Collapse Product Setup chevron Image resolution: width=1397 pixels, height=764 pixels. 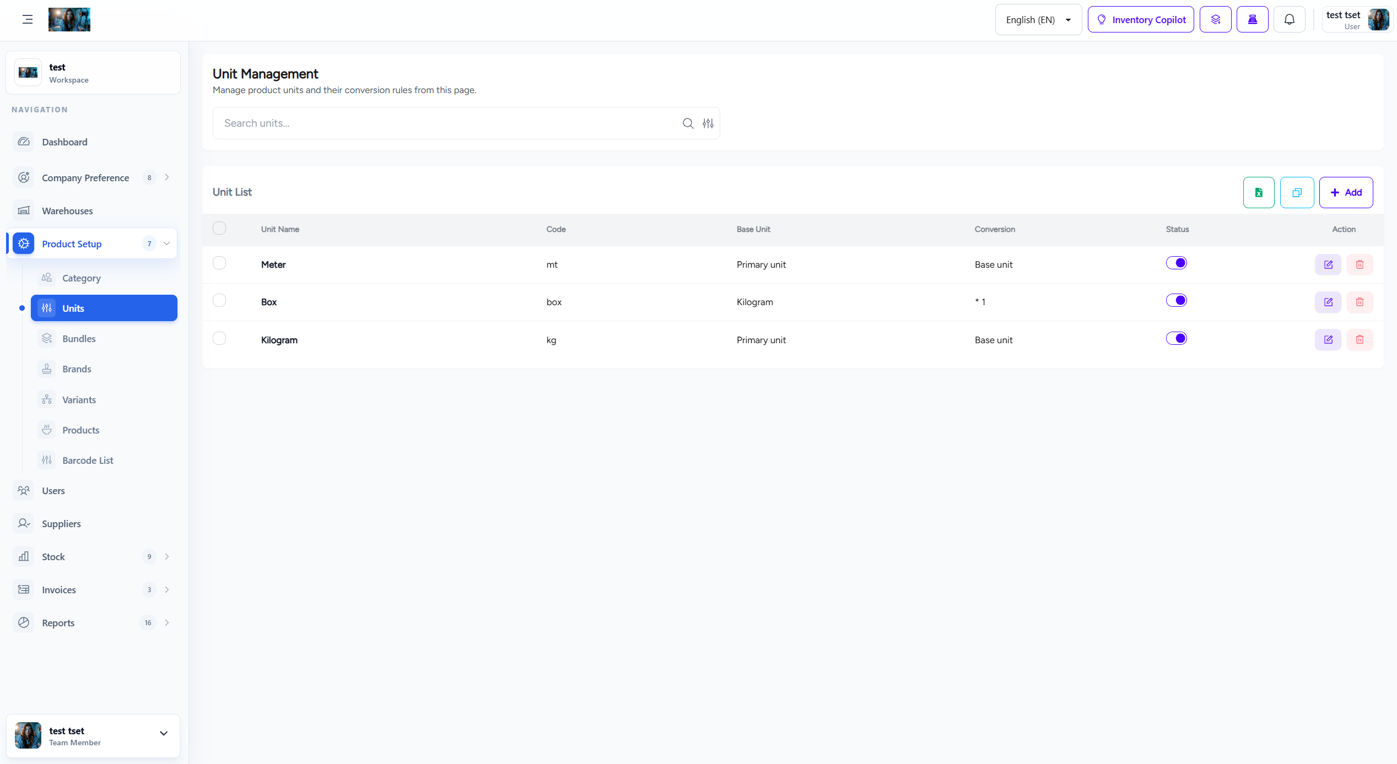point(167,243)
